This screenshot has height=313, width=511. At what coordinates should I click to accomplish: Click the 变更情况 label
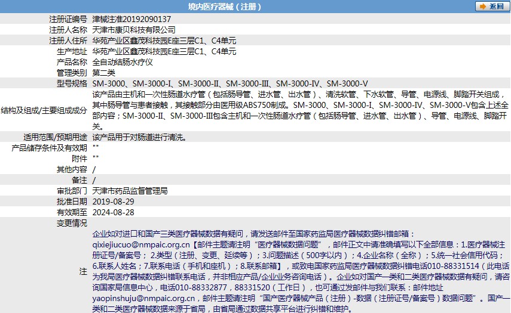pyautogui.click(x=72, y=223)
